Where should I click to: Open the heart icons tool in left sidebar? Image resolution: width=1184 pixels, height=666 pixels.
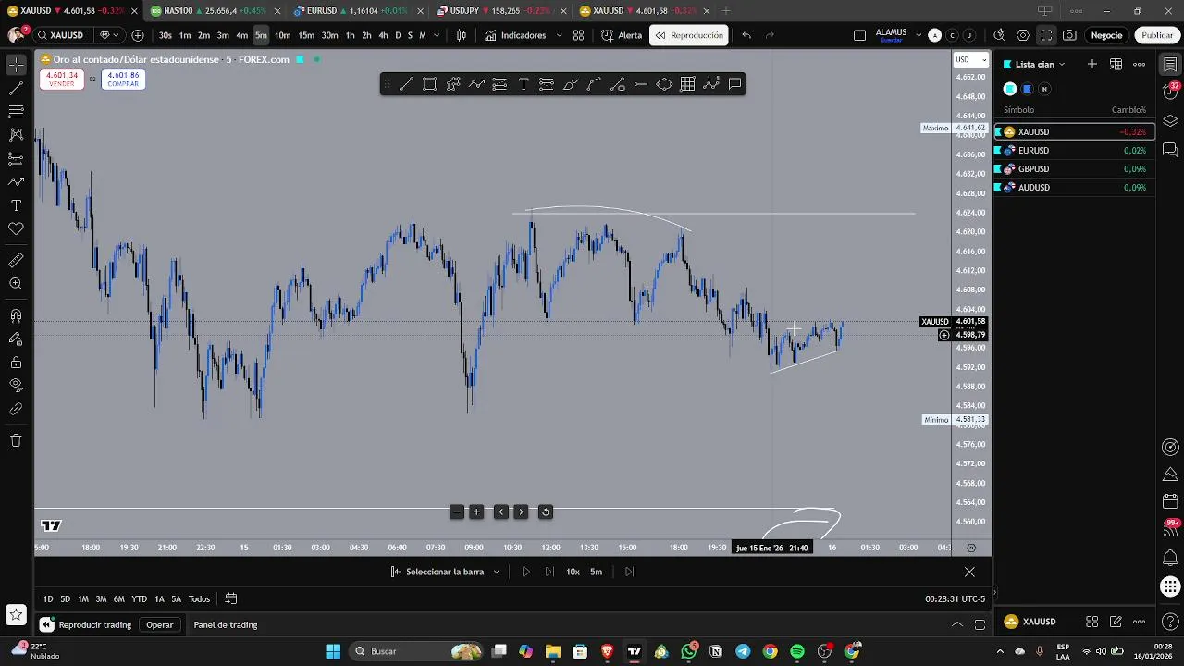[16, 228]
